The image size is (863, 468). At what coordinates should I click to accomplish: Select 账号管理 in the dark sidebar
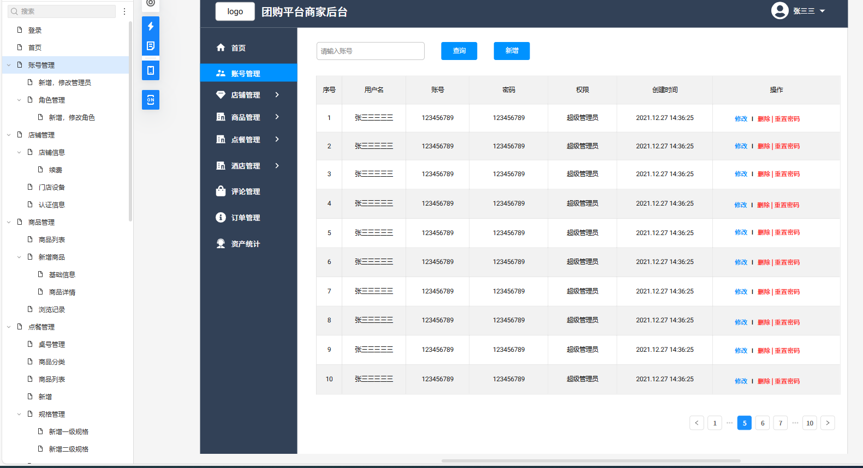pos(245,74)
